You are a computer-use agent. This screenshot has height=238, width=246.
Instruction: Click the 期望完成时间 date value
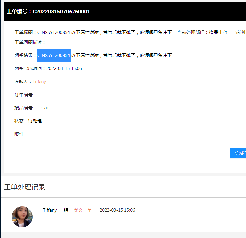pyautogui.click(x=64, y=68)
